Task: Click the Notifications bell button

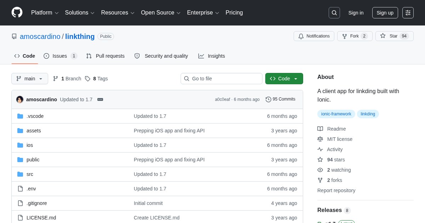Action: [x=314, y=36]
